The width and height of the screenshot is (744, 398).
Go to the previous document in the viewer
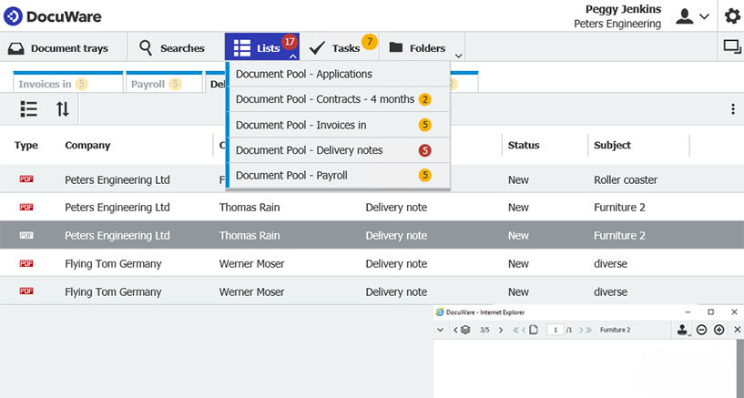(455, 330)
